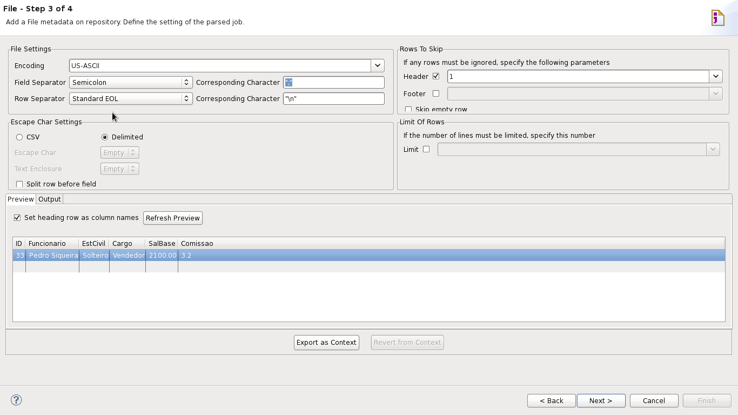Click Export as Context button
This screenshot has height=415, width=738.
tap(326, 342)
